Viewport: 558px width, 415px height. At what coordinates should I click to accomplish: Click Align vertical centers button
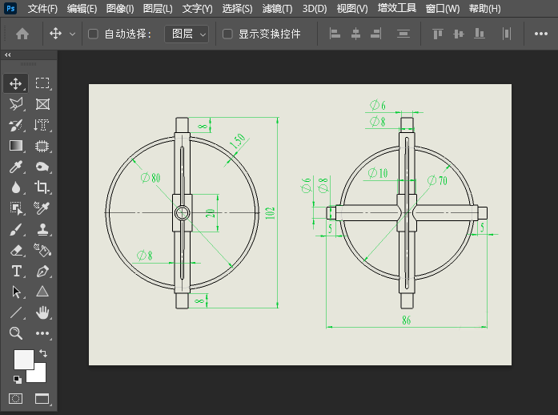click(x=459, y=34)
